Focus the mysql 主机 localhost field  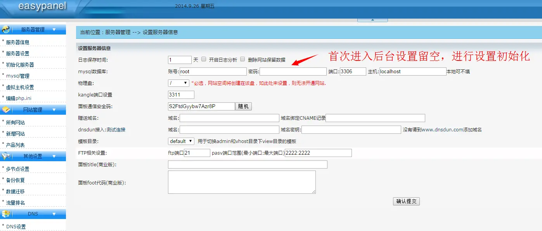click(x=413, y=71)
